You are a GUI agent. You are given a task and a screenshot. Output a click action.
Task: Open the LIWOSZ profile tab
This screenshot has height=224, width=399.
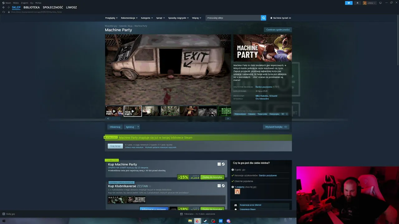[71, 7]
